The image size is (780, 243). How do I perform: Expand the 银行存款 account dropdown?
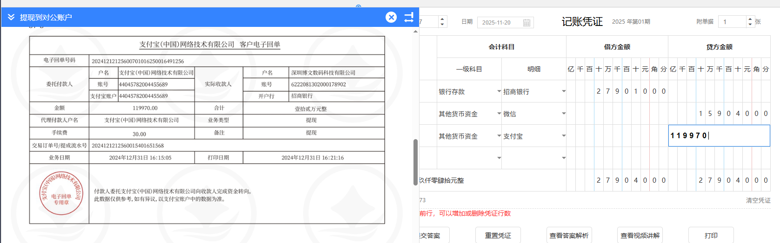(499, 91)
